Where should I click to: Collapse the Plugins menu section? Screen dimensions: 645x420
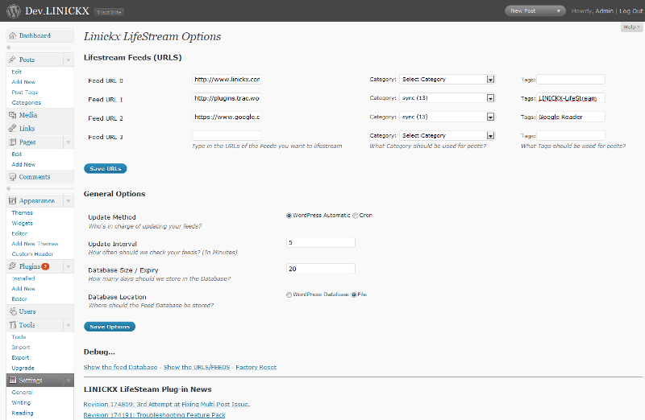[x=69, y=267]
